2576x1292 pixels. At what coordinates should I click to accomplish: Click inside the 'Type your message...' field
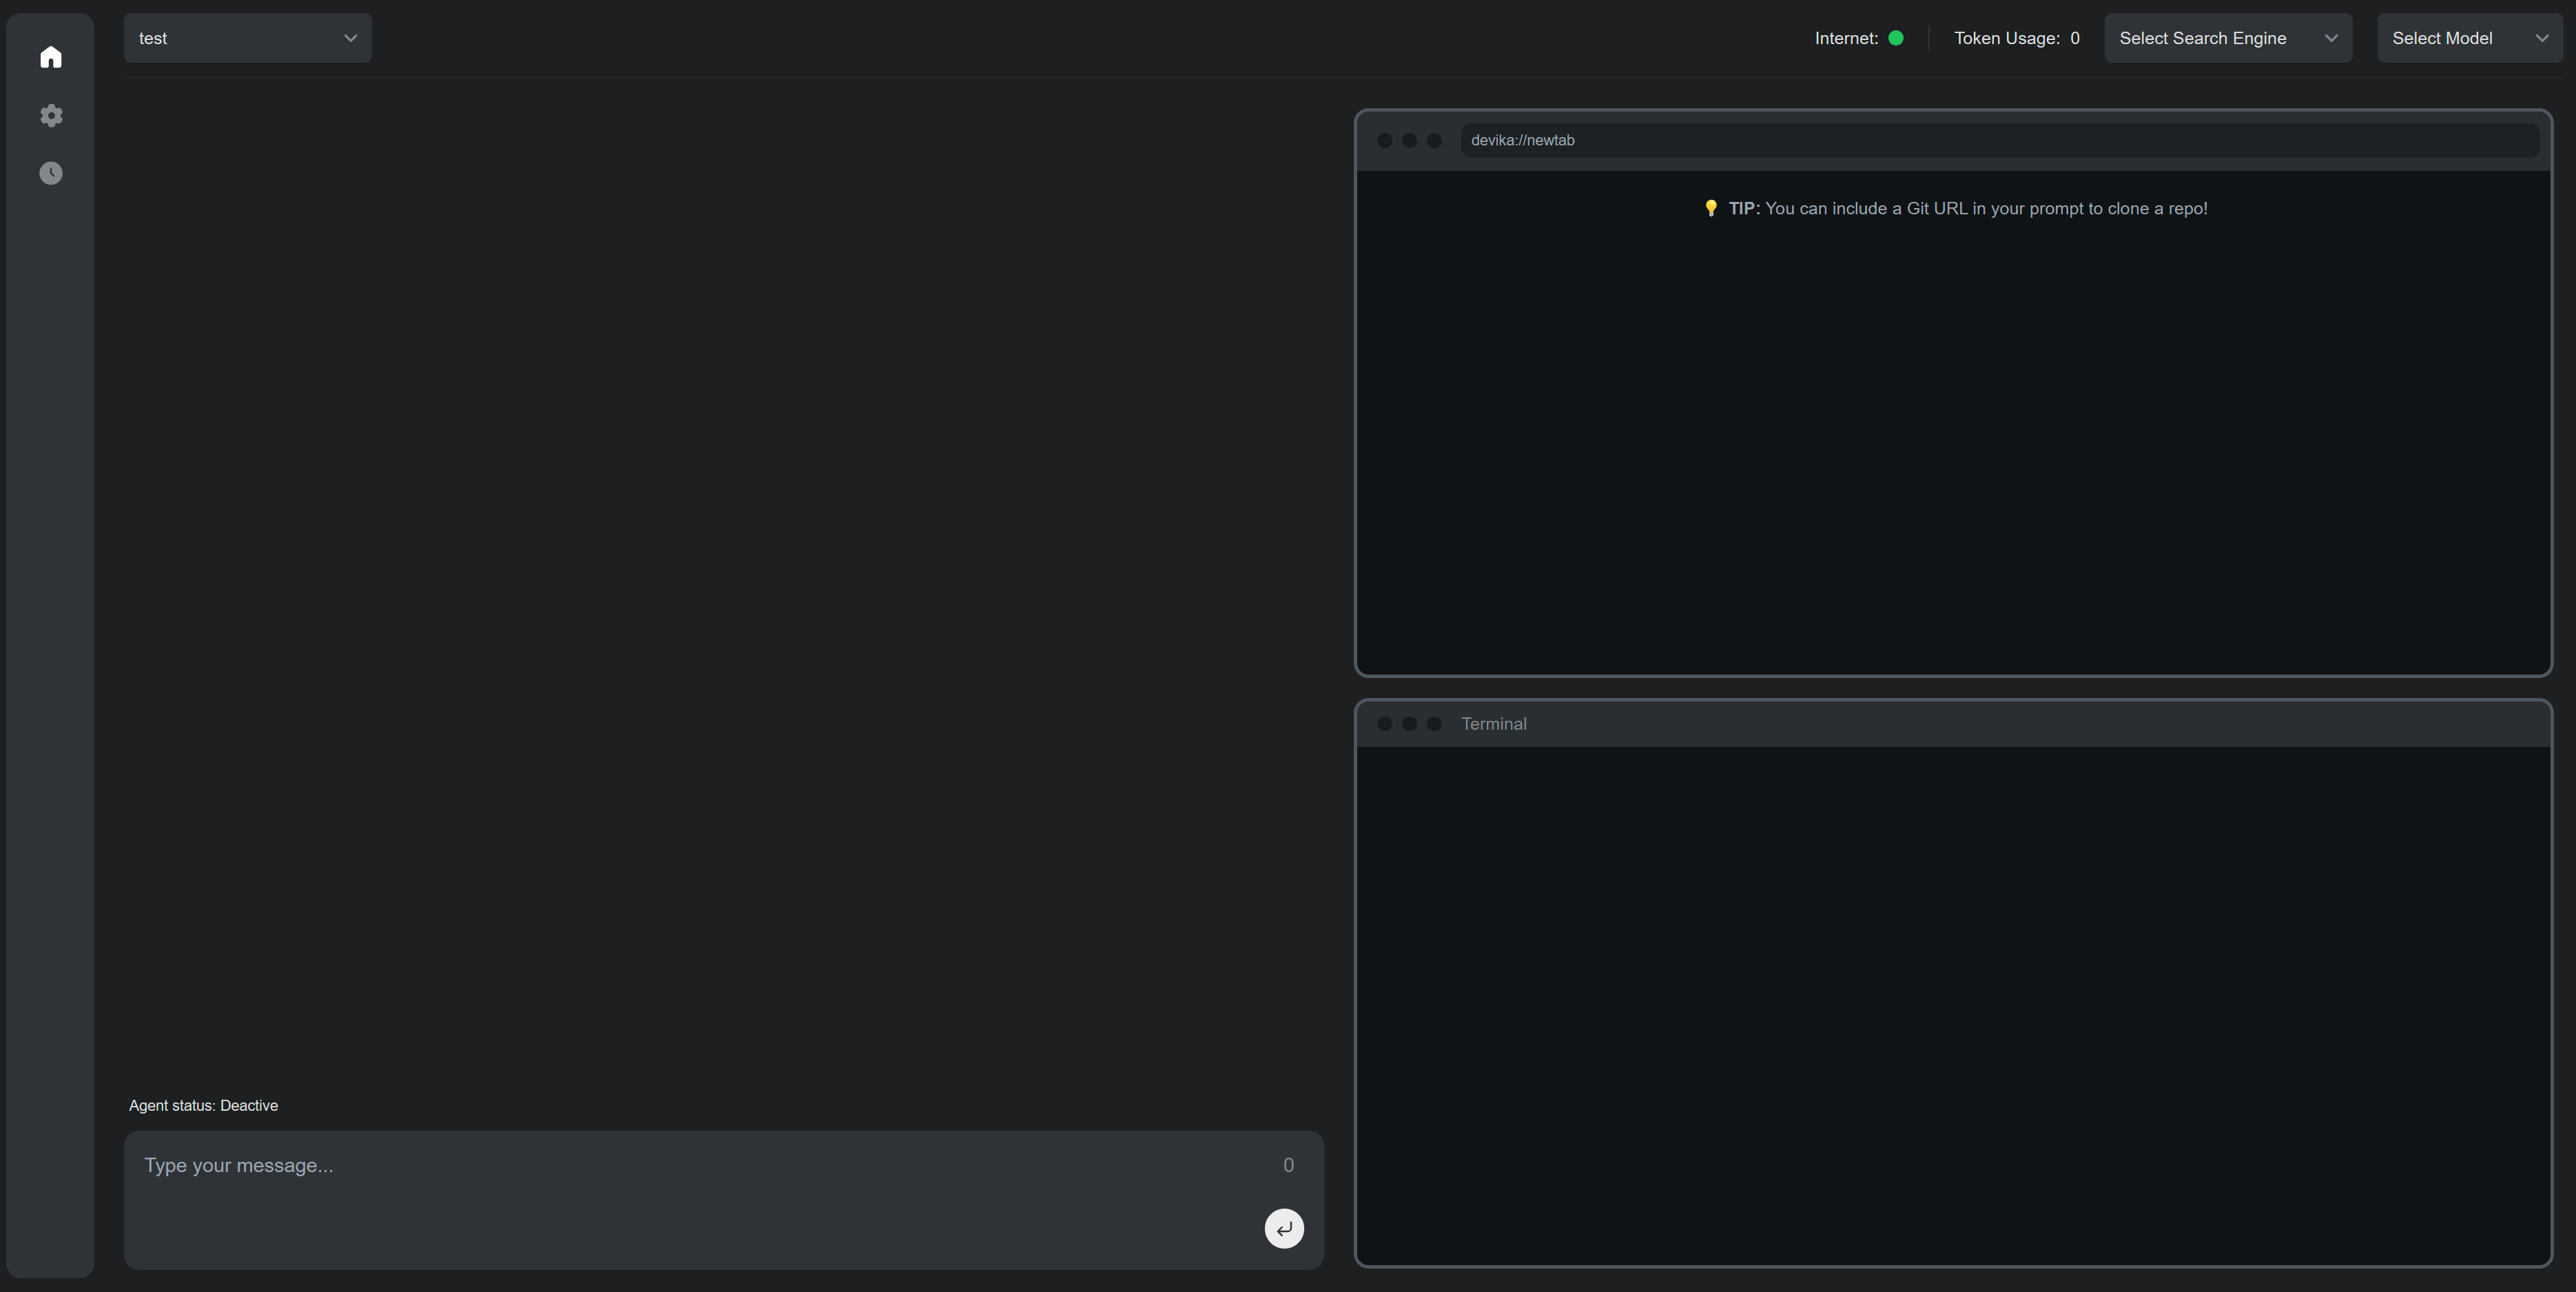(700, 1166)
